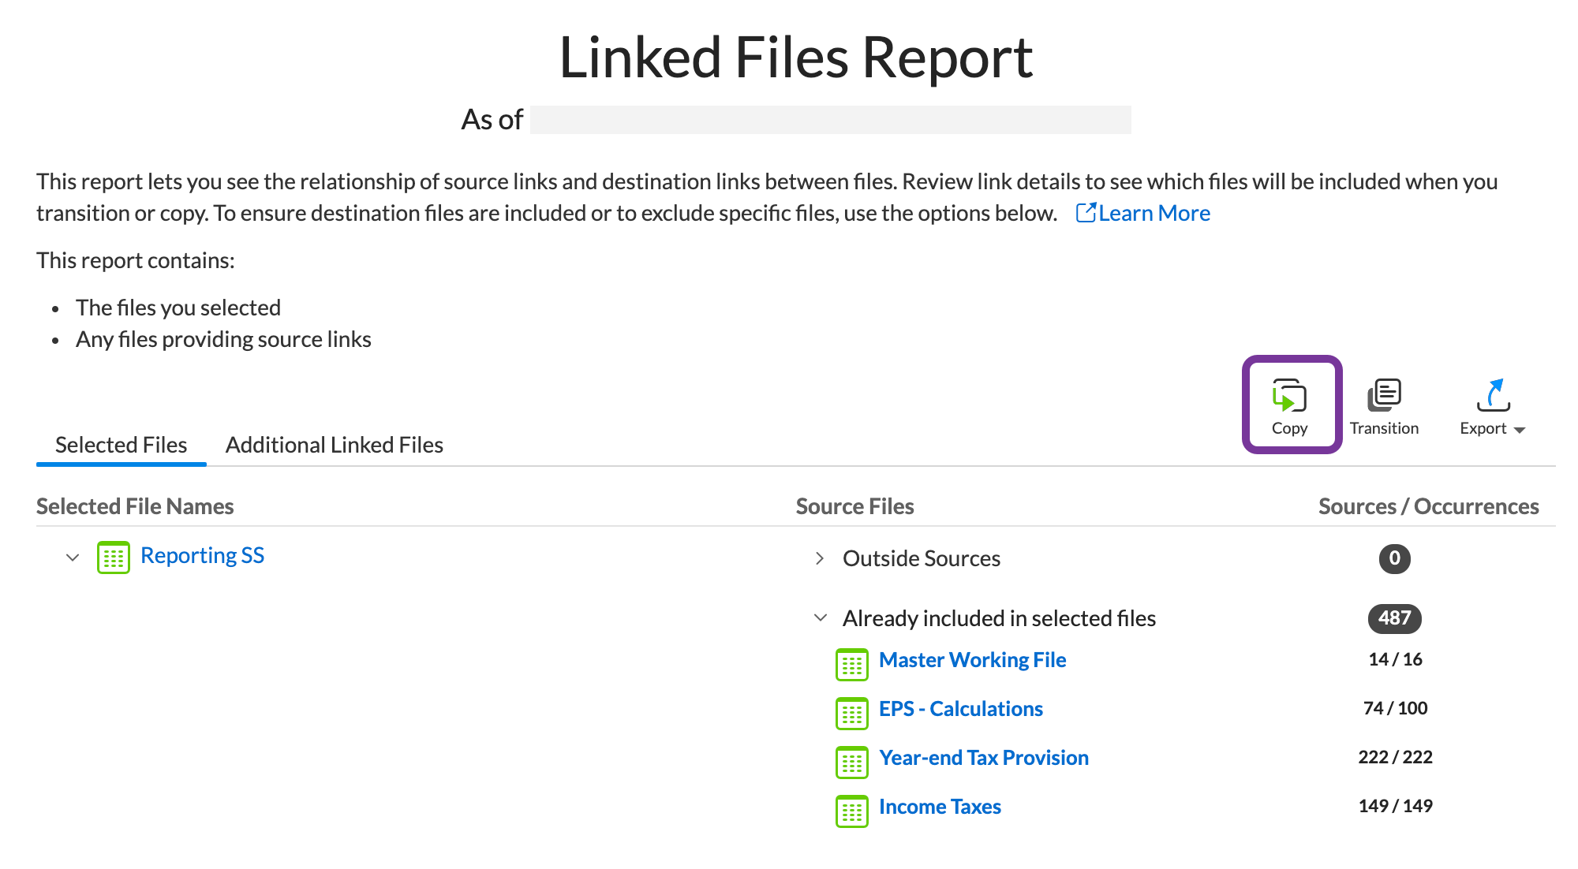Click the 487 occurrences badge
1578x869 pixels.
click(x=1394, y=618)
